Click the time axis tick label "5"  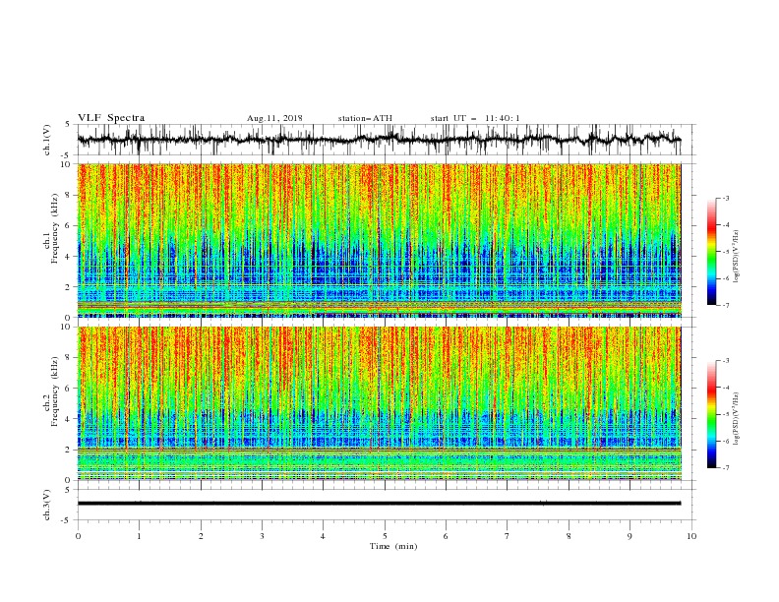385,536
